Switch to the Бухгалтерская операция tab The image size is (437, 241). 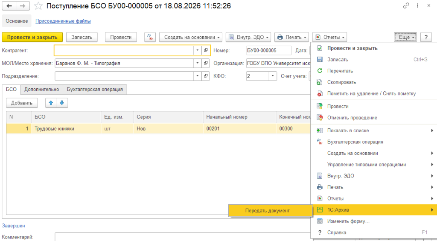pos(95,90)
